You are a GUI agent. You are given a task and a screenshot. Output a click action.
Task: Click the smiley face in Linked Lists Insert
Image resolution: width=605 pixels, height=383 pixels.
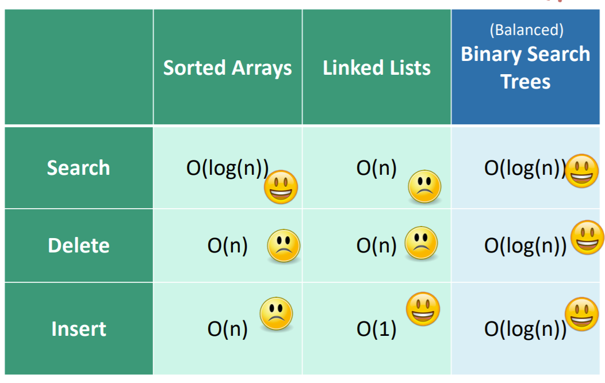point(423,309)
